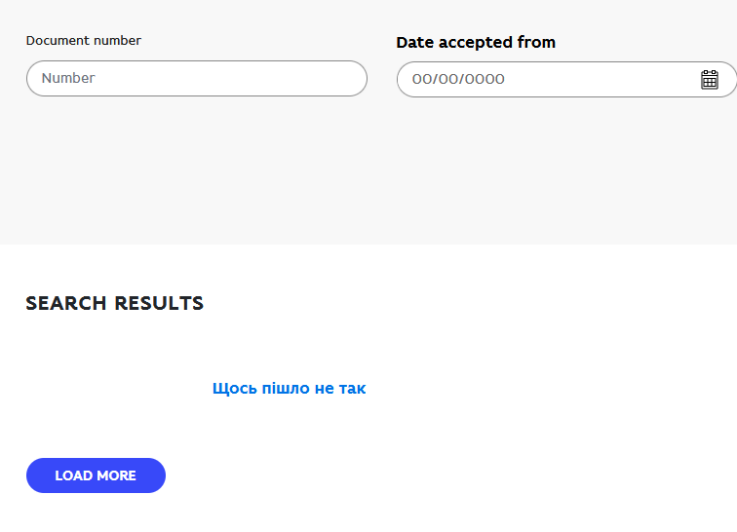Click the SEARCH RESULTS heading
This screenshot has height=532, width=737.
(x=115, y=303)
